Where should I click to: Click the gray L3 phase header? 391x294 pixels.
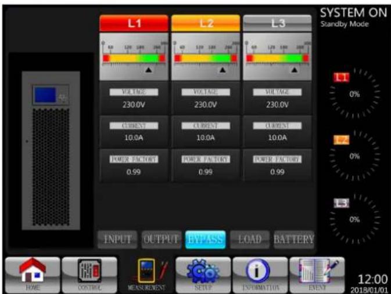click(277, 23)
